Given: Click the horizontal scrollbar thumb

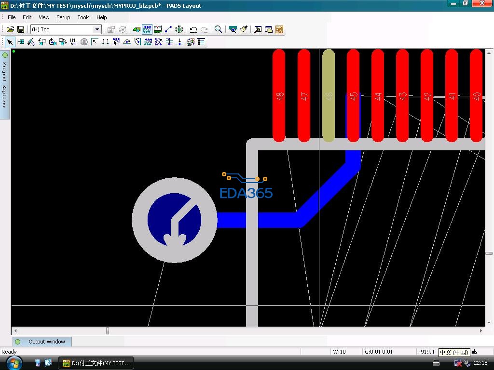Looking at the screenshot, I should click(x=108, y=330).
